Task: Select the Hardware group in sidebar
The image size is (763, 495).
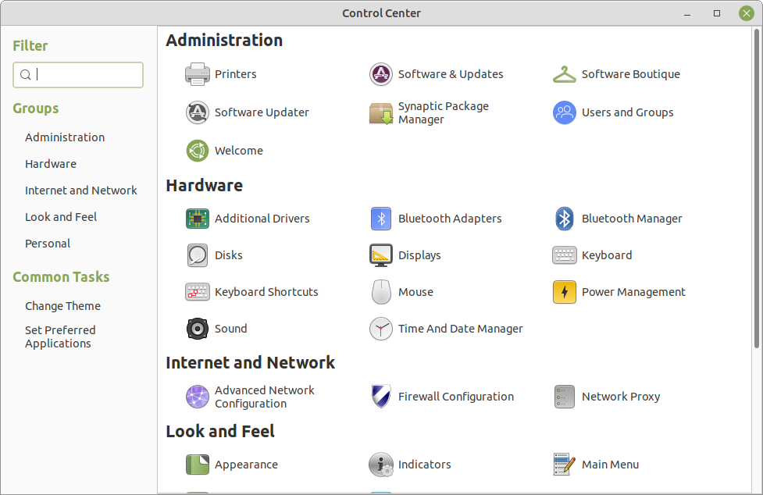Action: [51, 164]
